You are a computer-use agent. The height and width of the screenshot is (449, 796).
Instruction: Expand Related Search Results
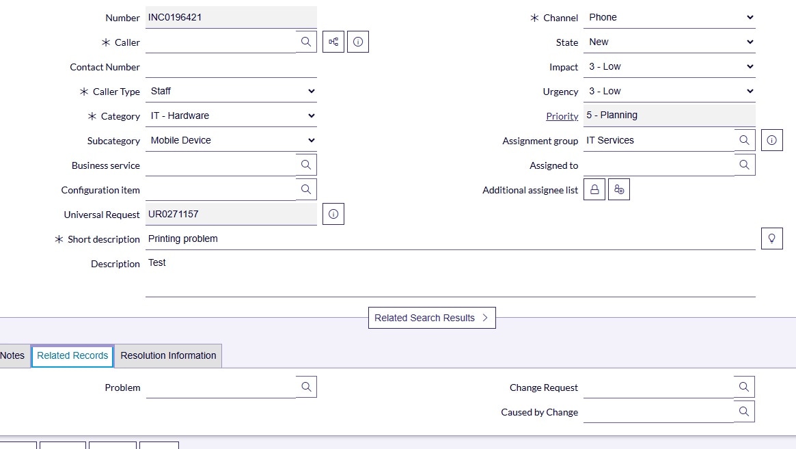pyautogui.click(x=432, y=318)
